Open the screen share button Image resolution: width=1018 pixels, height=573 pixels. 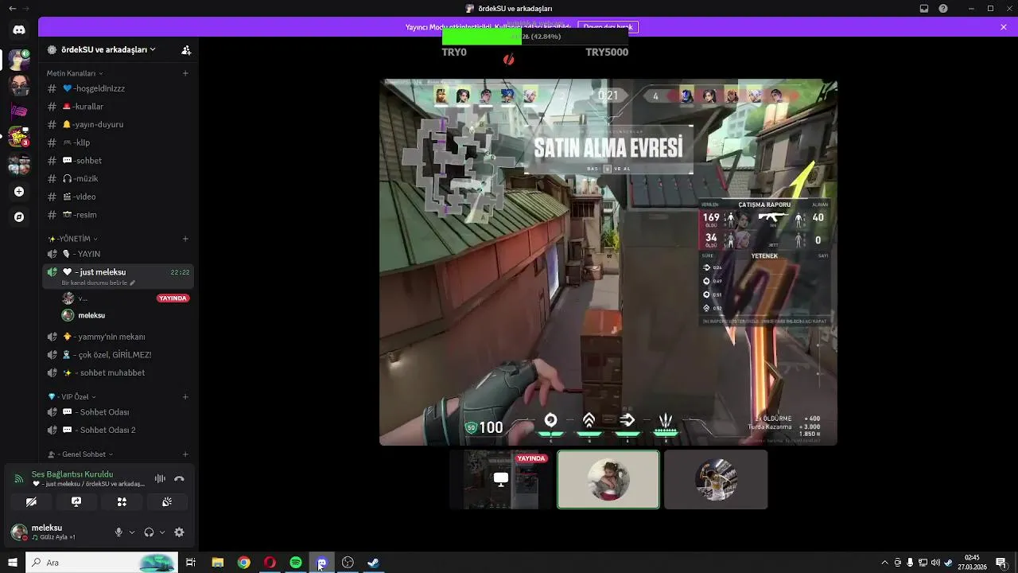coord(76,502)
